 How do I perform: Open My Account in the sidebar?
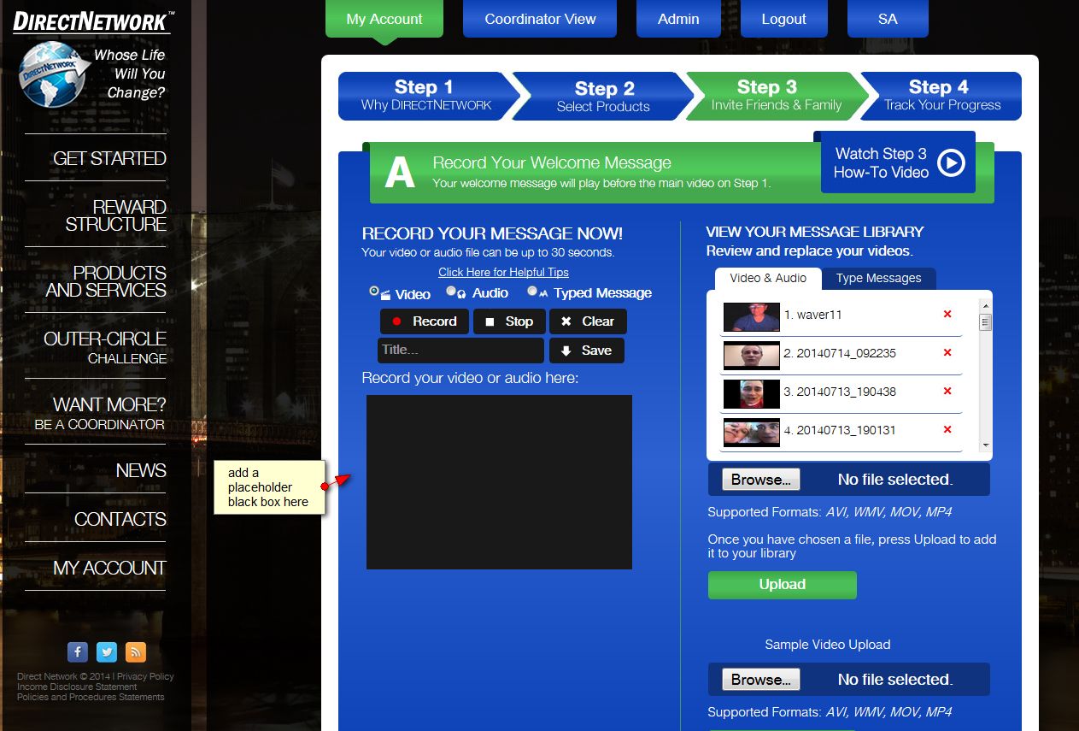point(109,568)
